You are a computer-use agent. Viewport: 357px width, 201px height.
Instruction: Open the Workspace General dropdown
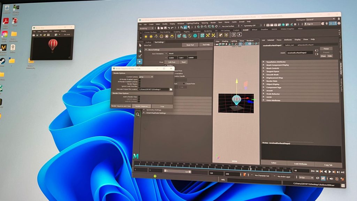coord(321,20)
